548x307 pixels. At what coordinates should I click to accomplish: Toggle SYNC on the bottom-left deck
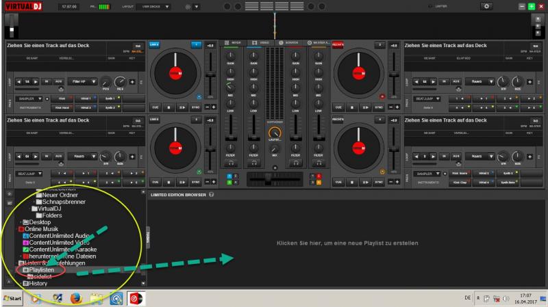pos(196,182)
